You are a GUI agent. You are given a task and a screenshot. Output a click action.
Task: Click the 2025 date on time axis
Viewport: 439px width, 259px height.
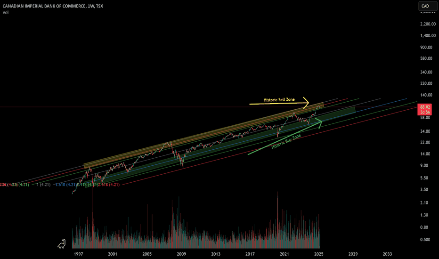click(318, 254)
